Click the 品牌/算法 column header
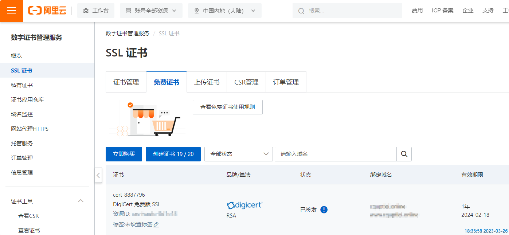The height and width of the screenshot is (235, 509). point(239,175)
